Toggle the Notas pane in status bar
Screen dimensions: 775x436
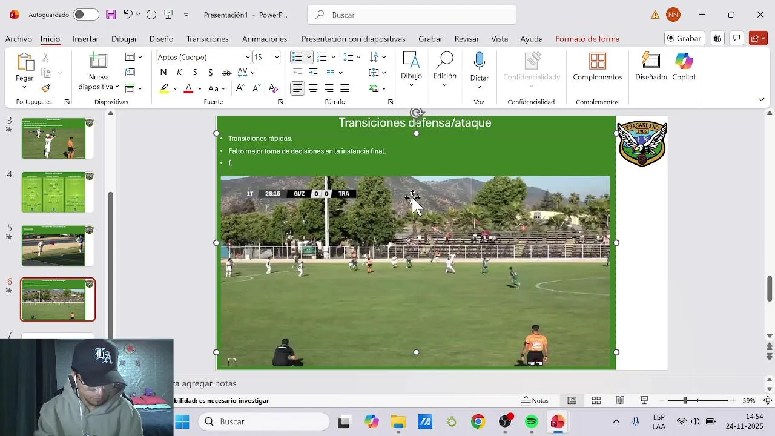pyautogui.click(x=535, y=400)
